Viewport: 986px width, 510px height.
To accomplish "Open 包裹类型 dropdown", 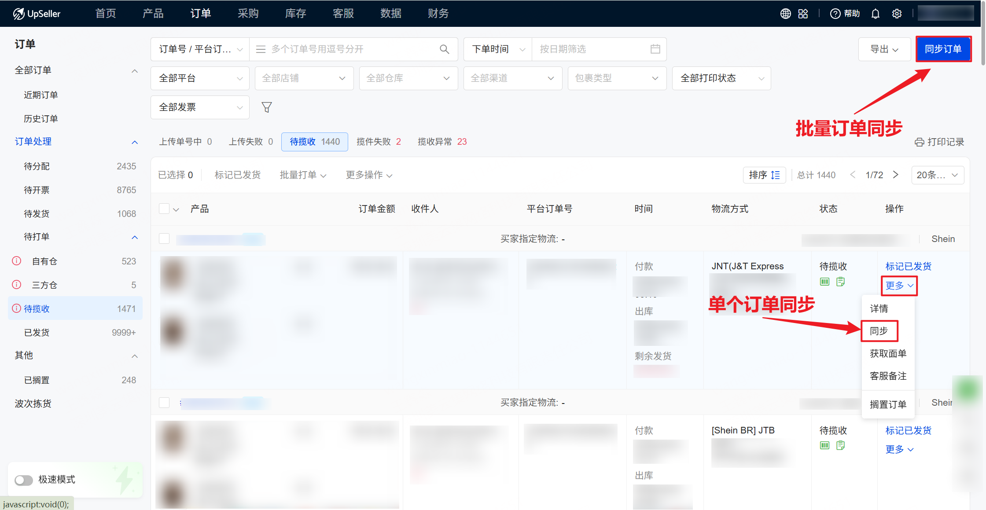I will point(617,78).
